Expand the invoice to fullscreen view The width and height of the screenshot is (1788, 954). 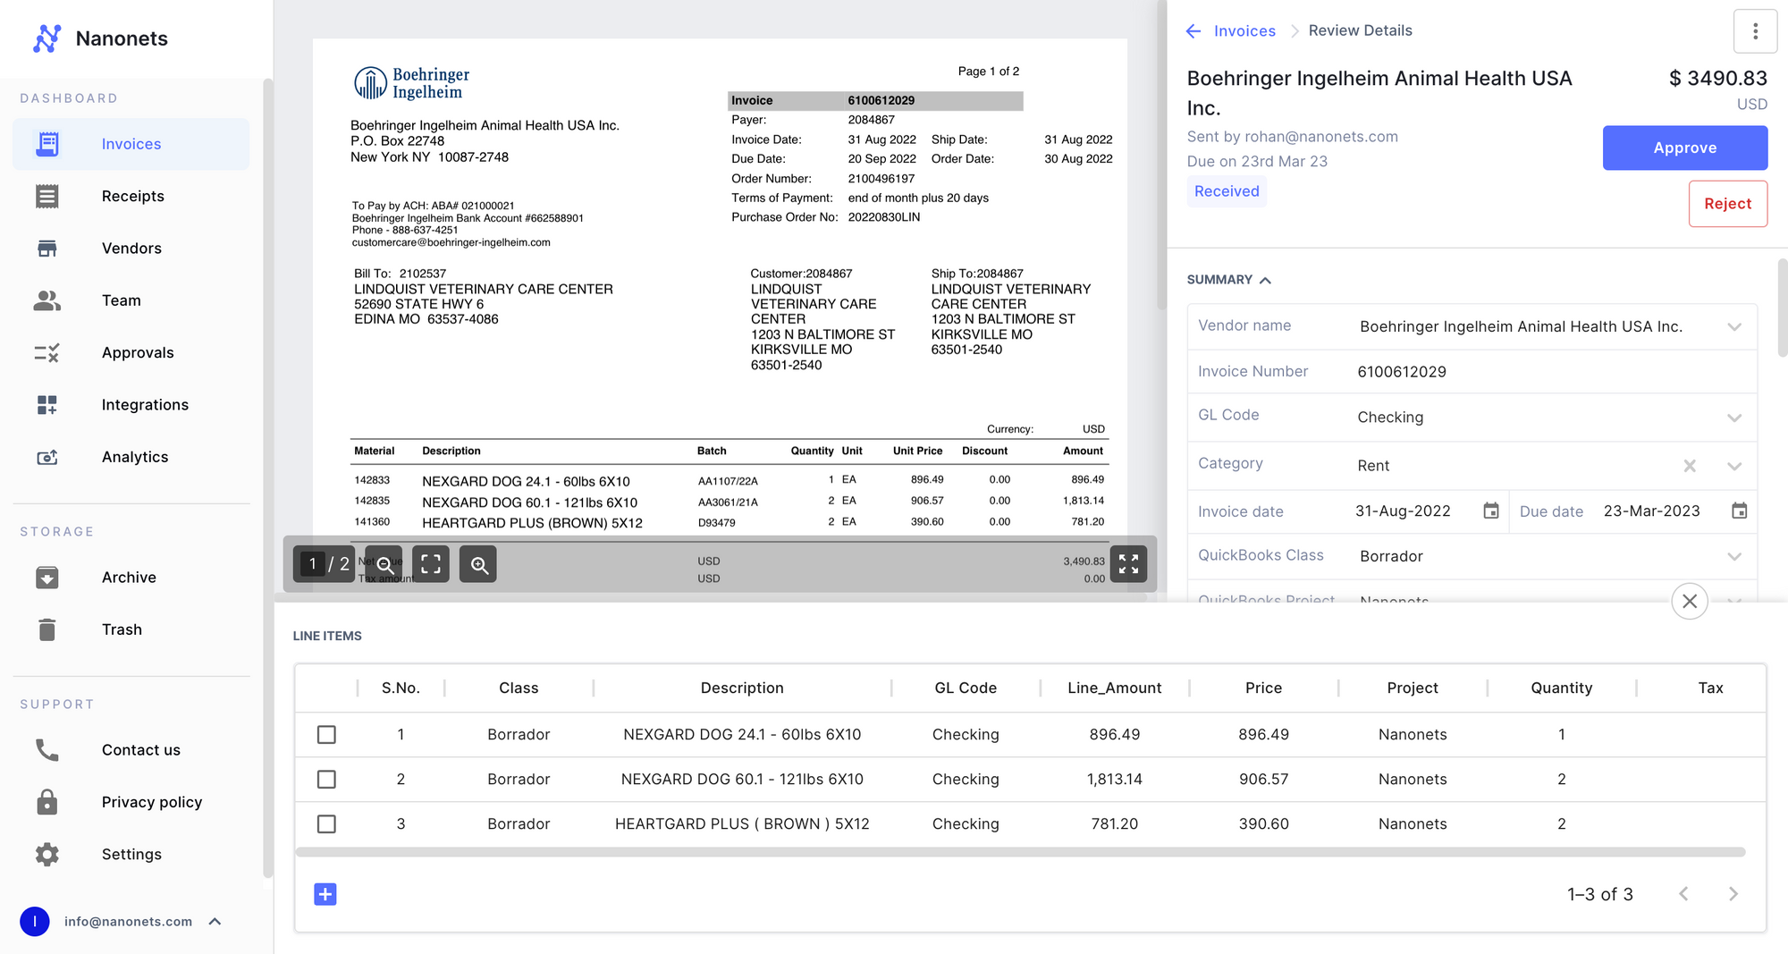click(x=1129, y=564)
